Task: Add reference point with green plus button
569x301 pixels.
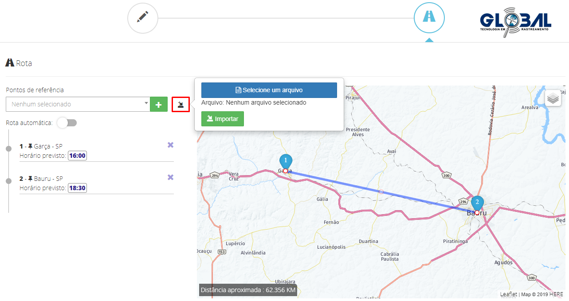Action: pos(158,105)
